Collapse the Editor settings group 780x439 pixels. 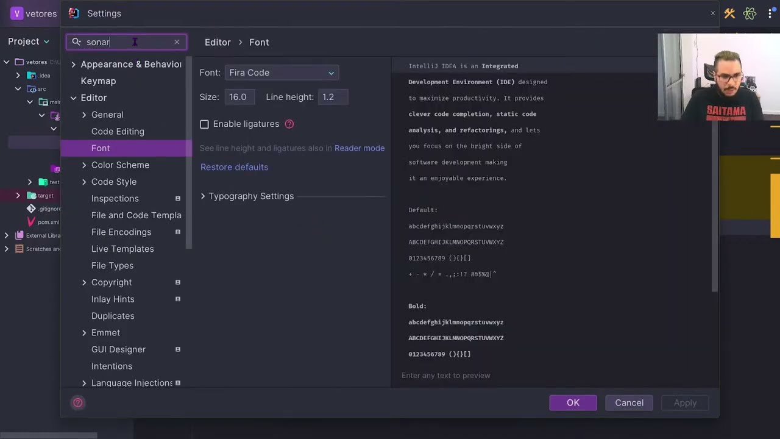(74, 98)
